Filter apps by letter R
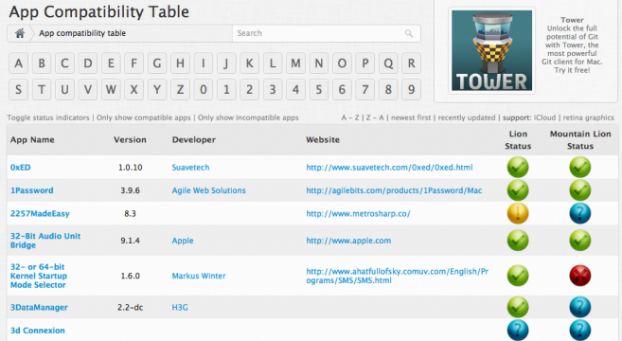Image resolution: width=622 pixels, height=341 pixels. (412, 63)
